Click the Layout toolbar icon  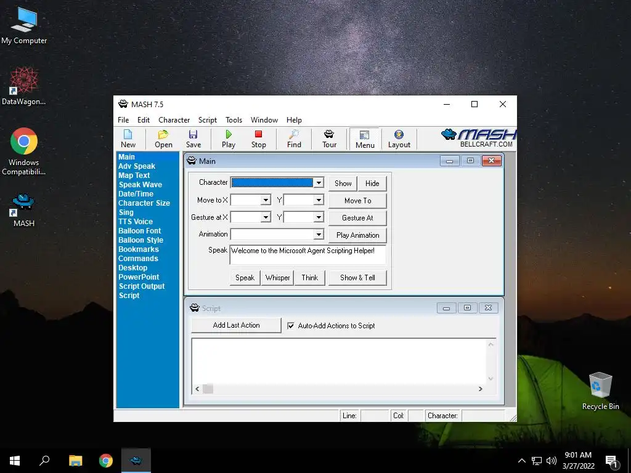click(x=399, y=139)
